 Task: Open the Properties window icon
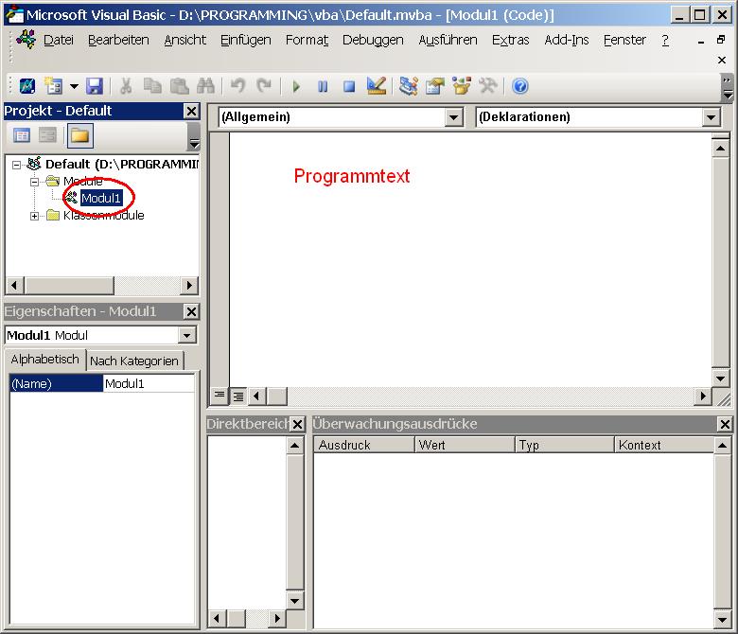[x=435, y=86]
